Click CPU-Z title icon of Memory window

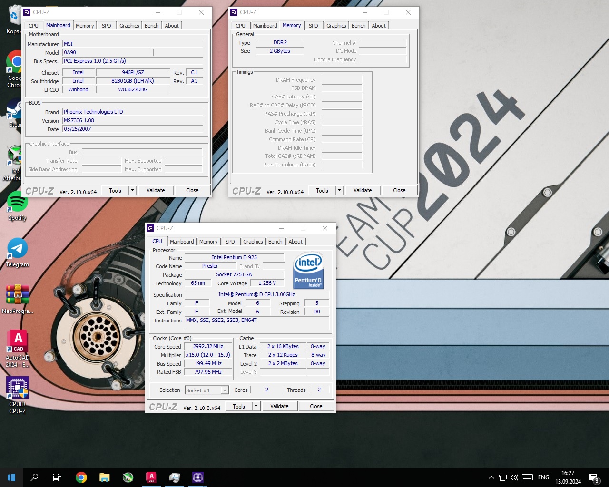[x=234, y=12]
